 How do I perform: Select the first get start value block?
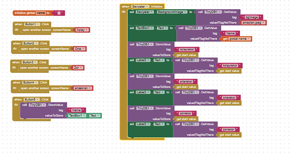coord(186,55)
